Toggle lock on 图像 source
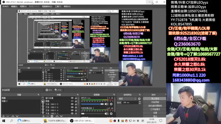The image size is (221, 124). (x=76, y=101)
